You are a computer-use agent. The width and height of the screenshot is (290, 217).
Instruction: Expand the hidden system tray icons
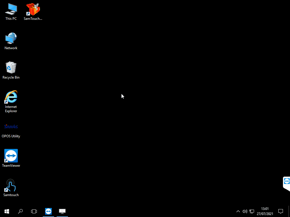[x=238, y=211]
